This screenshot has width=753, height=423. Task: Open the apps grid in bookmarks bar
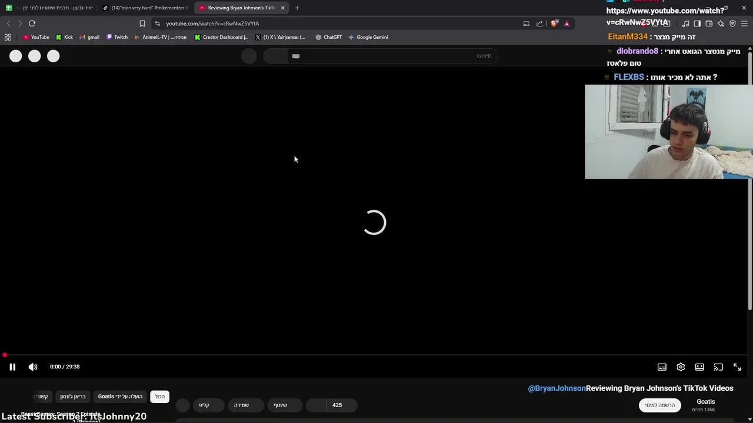point(8,37)
